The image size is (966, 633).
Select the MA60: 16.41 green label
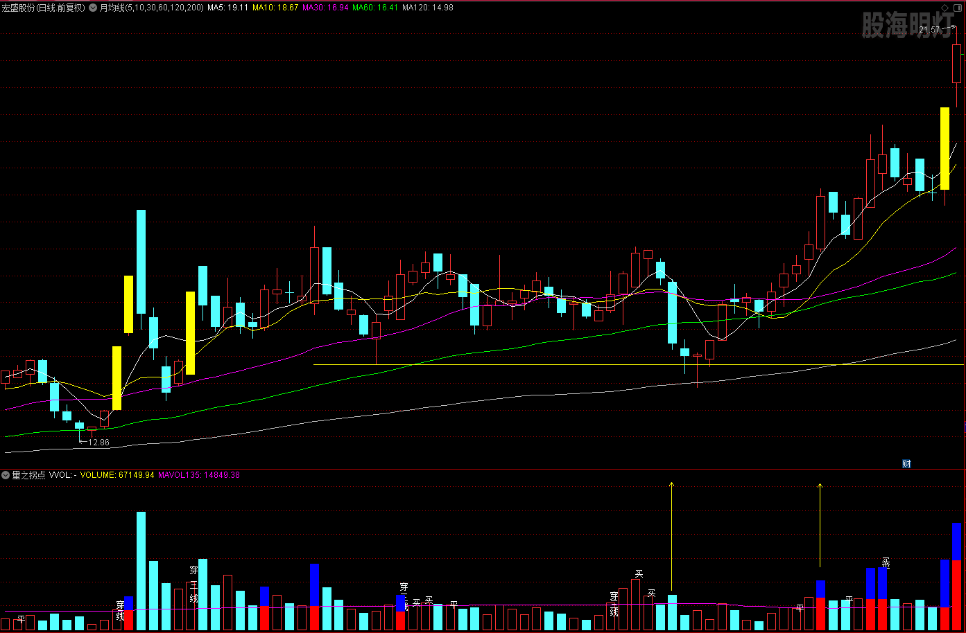tap(375, 8)
